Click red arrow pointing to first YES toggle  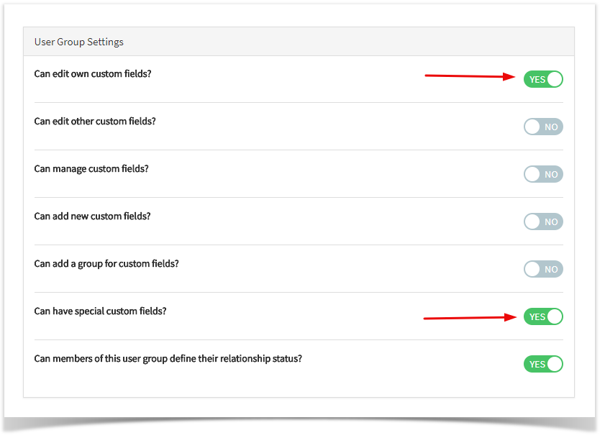470,76
